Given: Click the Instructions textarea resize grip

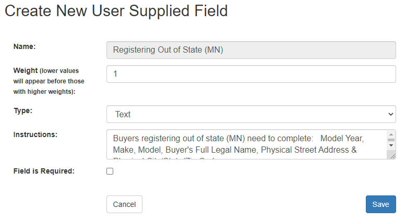Looking at the screenshot, I should (392, 155).
